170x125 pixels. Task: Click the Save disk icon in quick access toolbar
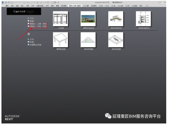point(9,2)
